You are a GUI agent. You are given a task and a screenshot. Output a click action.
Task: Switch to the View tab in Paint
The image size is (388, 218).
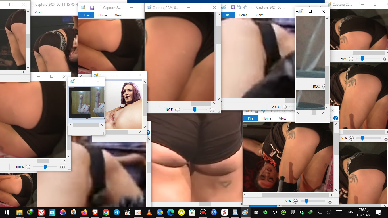click(x=259, y=15)
